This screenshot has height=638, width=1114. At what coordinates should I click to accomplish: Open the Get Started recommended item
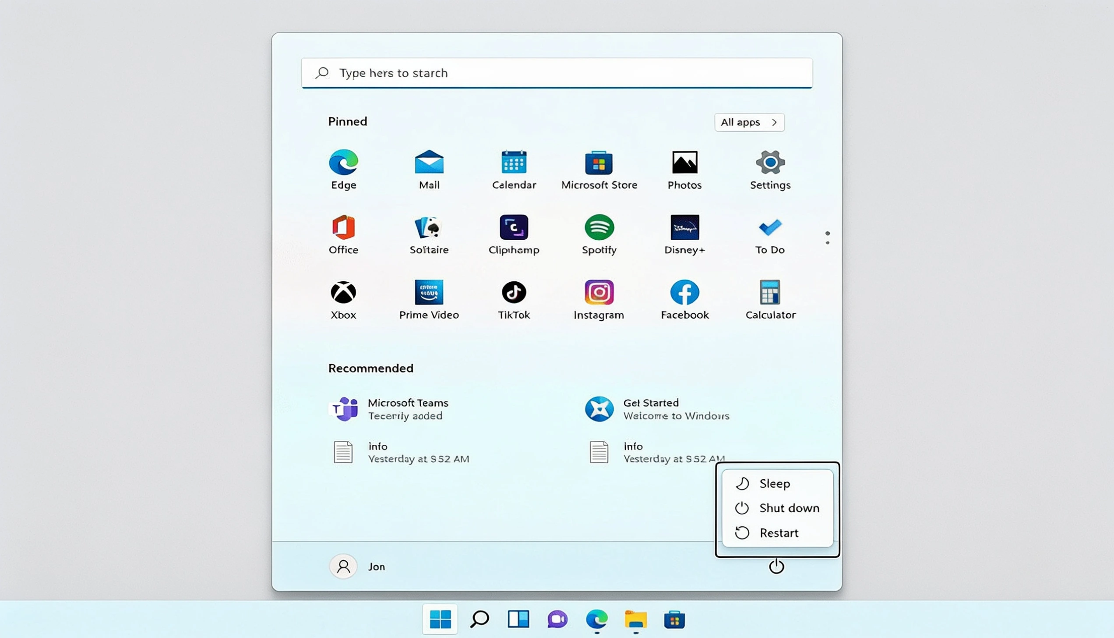pyautogui.click(x=658, y=409)
